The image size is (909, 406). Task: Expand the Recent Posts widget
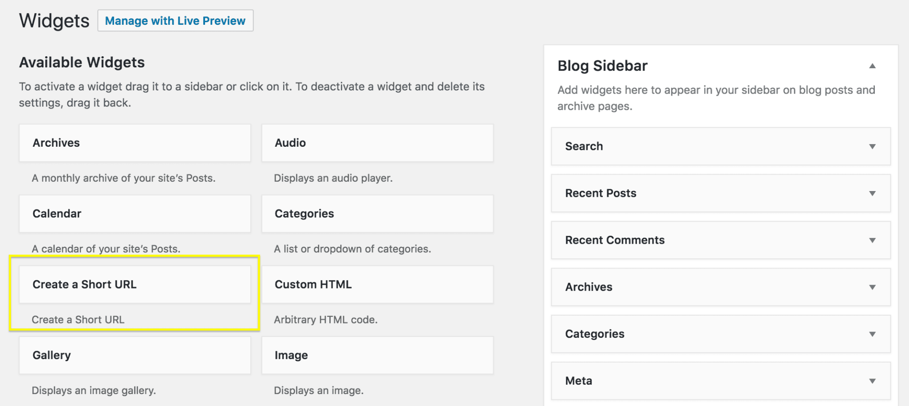pos(873,193)
